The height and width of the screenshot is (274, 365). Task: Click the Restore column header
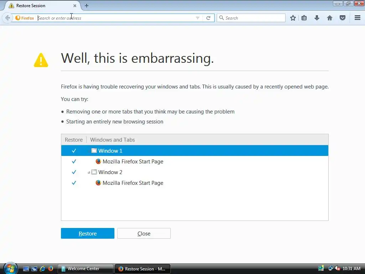click(x=74, y=139)
